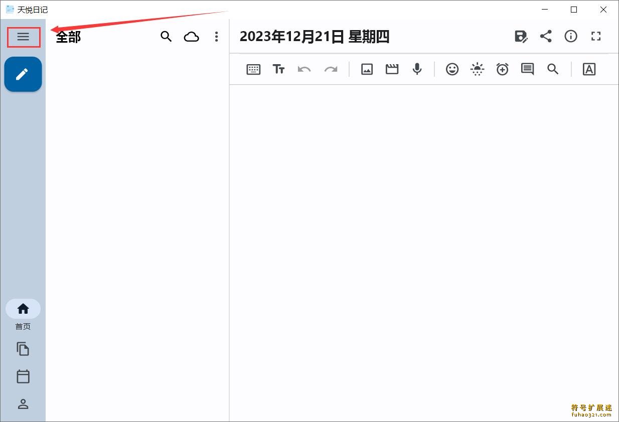
Task: Open the video insert icon in the toolbar
Action: 392,69
